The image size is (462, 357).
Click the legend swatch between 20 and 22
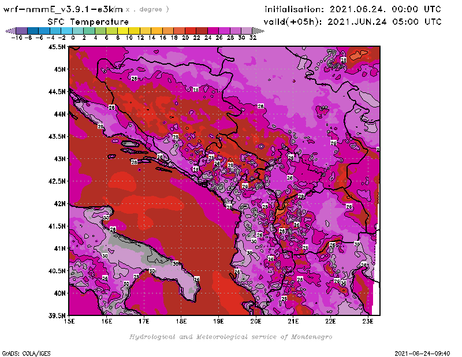click(x=191, y=31)
